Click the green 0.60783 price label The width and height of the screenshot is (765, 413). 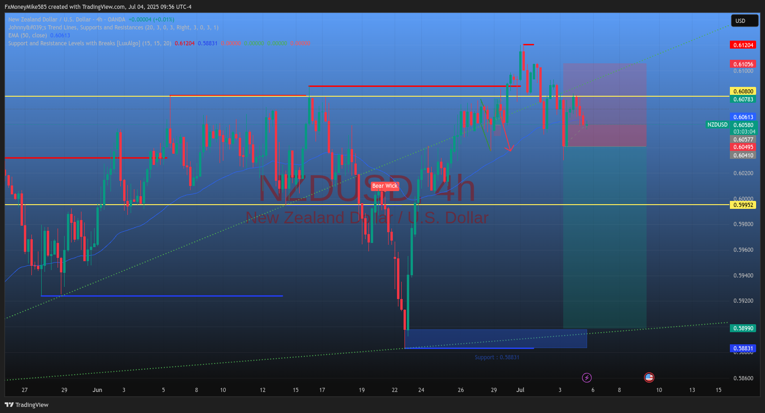pos(743,100)
